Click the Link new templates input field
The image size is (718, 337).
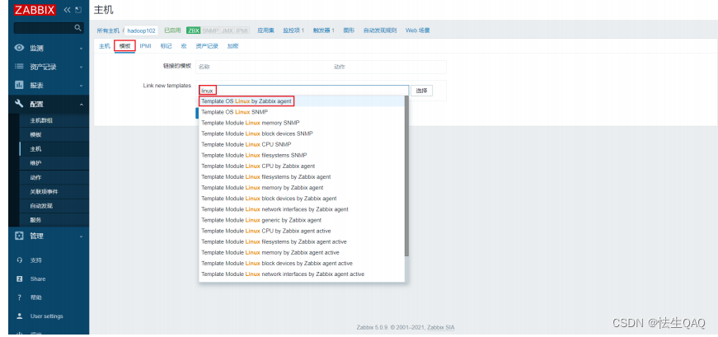[x=303, y=91]
